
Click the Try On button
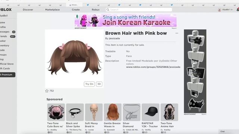[89, 84]
